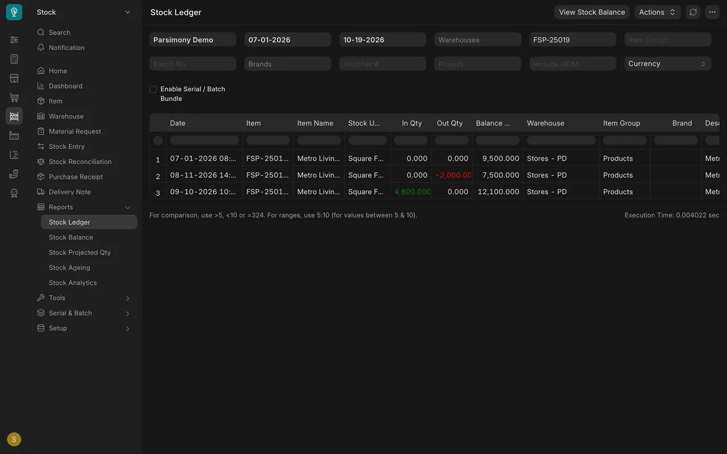727x454 pixels.
Task: Open the Accounting module icon in left rail
Action: point(14,59)
